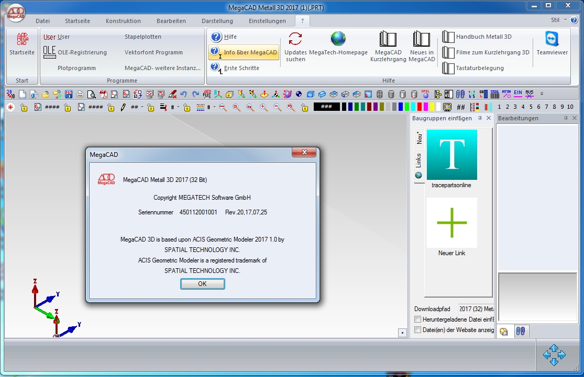
Task: Click the MegaCAD application logo button
Action: [15, 13]
